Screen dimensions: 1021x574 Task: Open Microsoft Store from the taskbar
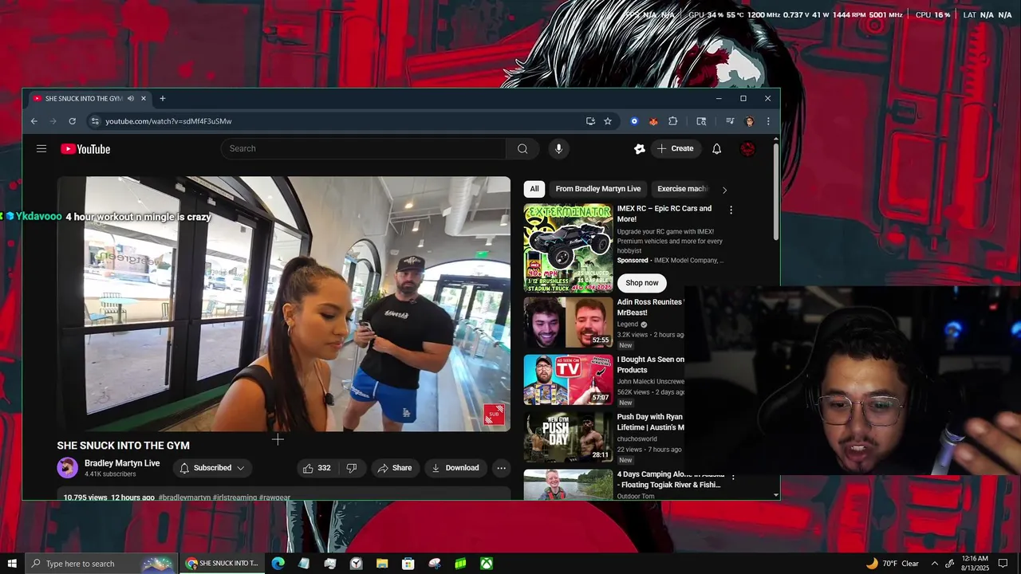point(408,564)
